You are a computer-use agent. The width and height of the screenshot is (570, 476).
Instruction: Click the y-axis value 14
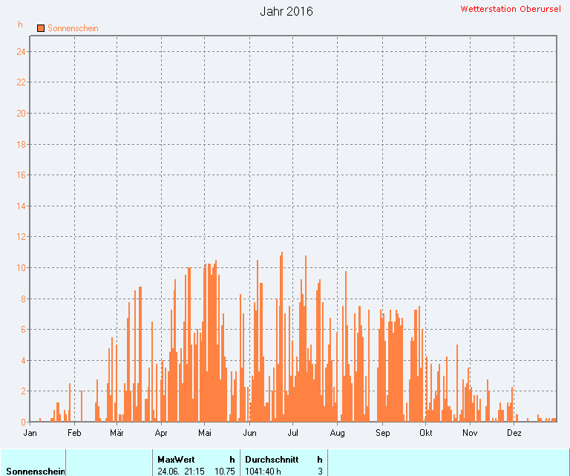tap(21, 206)
